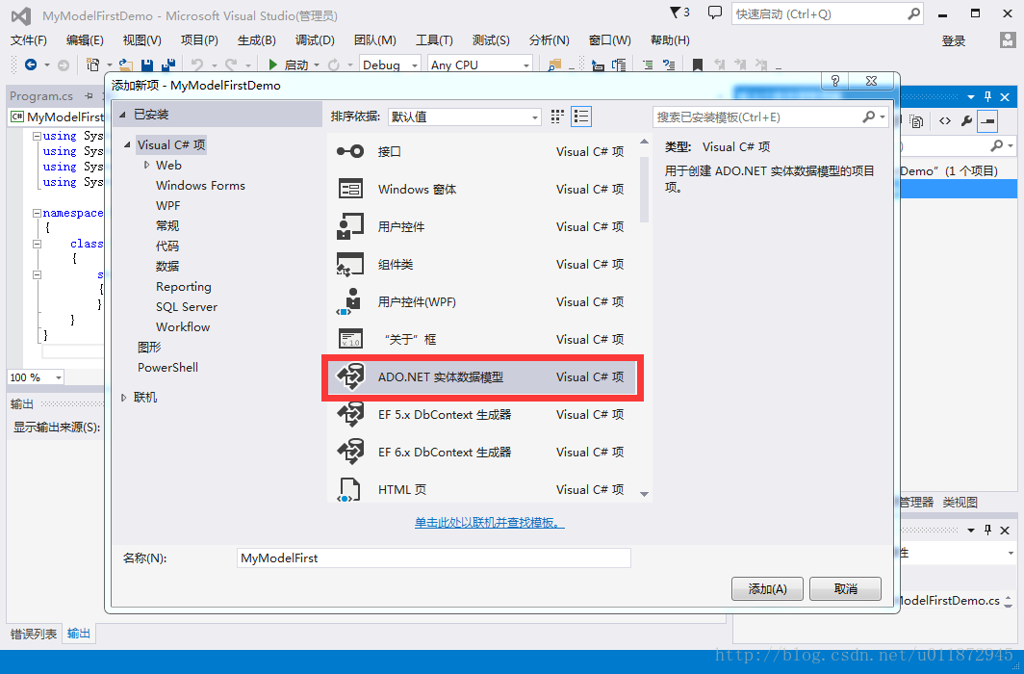1024x674 pixels.
Task: Click the Undo arrow in toolbar
Action: [197, 65]
